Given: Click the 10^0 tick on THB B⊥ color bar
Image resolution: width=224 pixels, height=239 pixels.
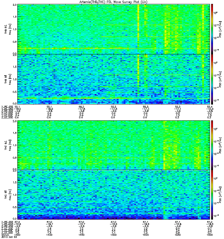Looking at the screenshot, I should tap(215, 13).
